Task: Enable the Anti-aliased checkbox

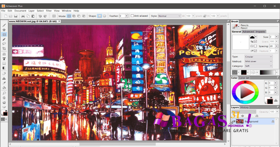Action: pyautogui.click(x=132, y=16)
